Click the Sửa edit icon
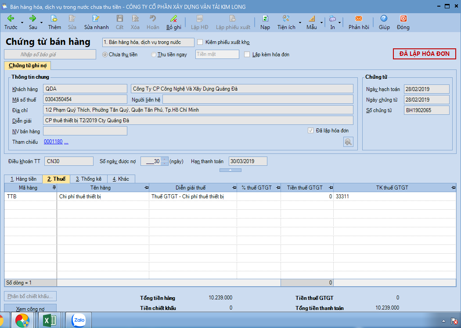The width and height of the screenshot is (461, 328). coord(72,18)
